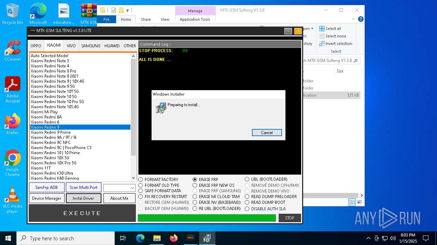Image resolution: width=437 pixels, height=245 pixels.
Task: Click Scan Multi Port button
Action: click(x=83, y=187)
